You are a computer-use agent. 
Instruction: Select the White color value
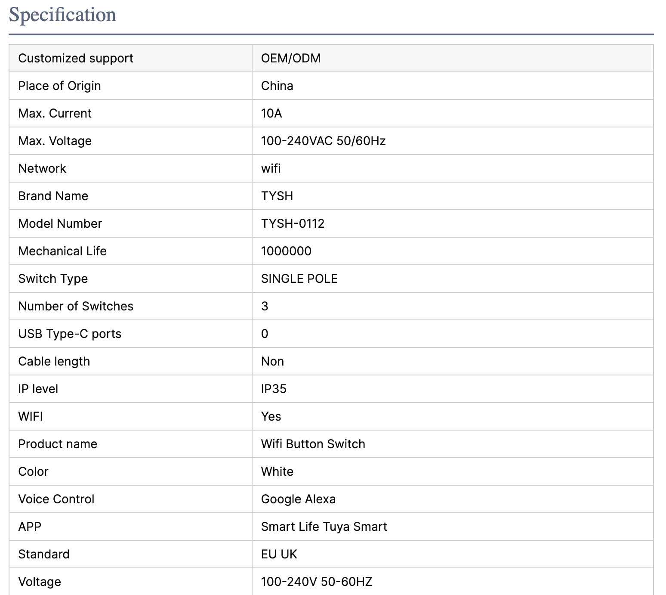coord(277,471)
